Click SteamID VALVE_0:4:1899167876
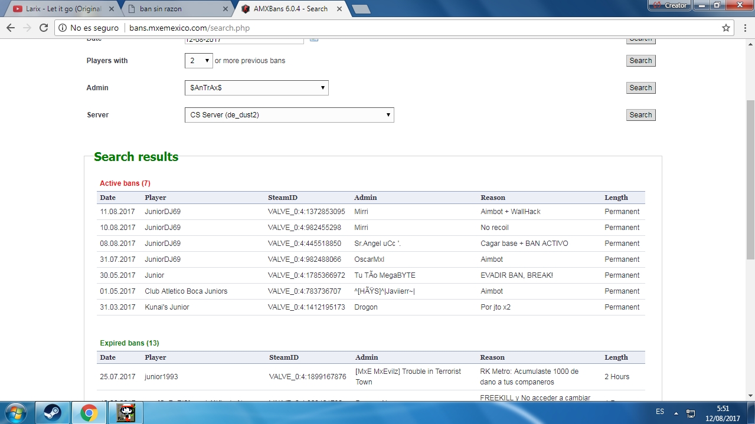 click(308, 377)
